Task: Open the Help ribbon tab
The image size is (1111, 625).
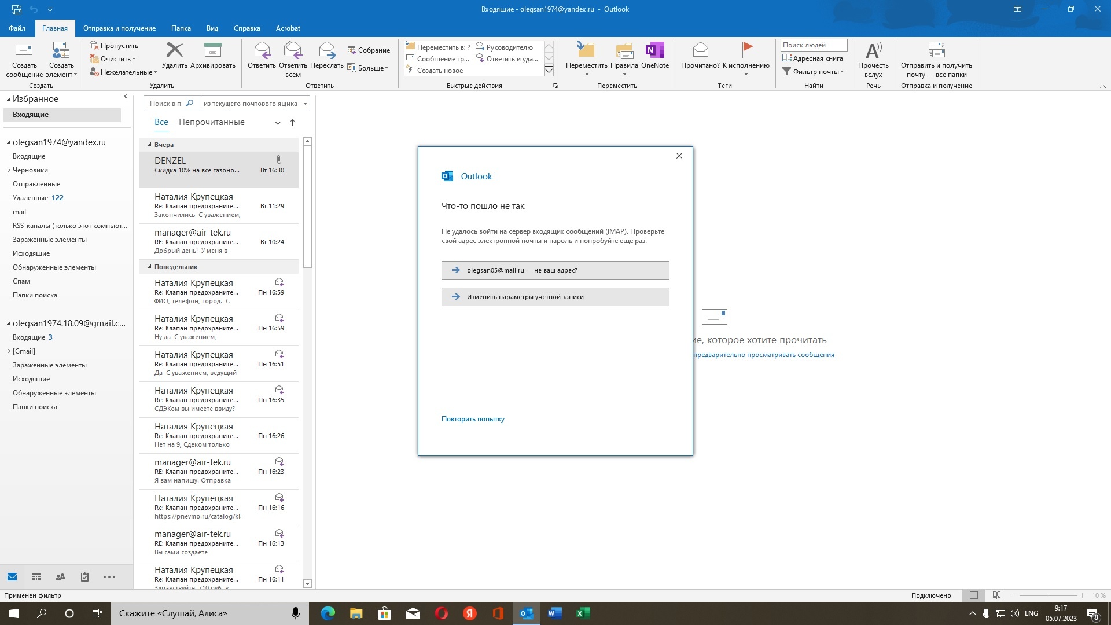Action: (x=247, y=28)
